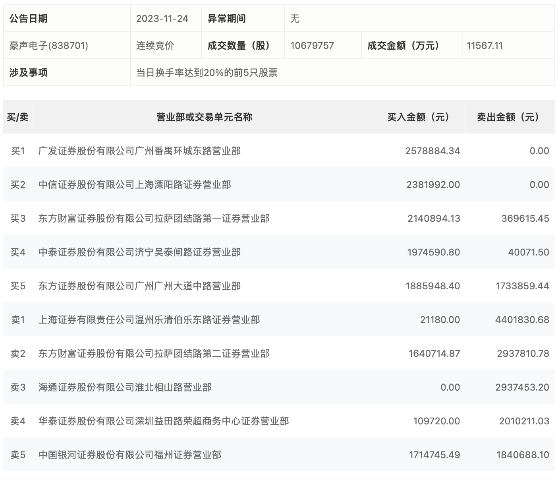Click buy amount 2381992.00
The height and width of the screenshot is (480, 556).
coord(433,185)
